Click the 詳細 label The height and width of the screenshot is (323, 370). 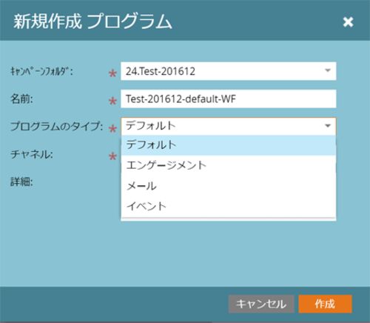point(21,182)
